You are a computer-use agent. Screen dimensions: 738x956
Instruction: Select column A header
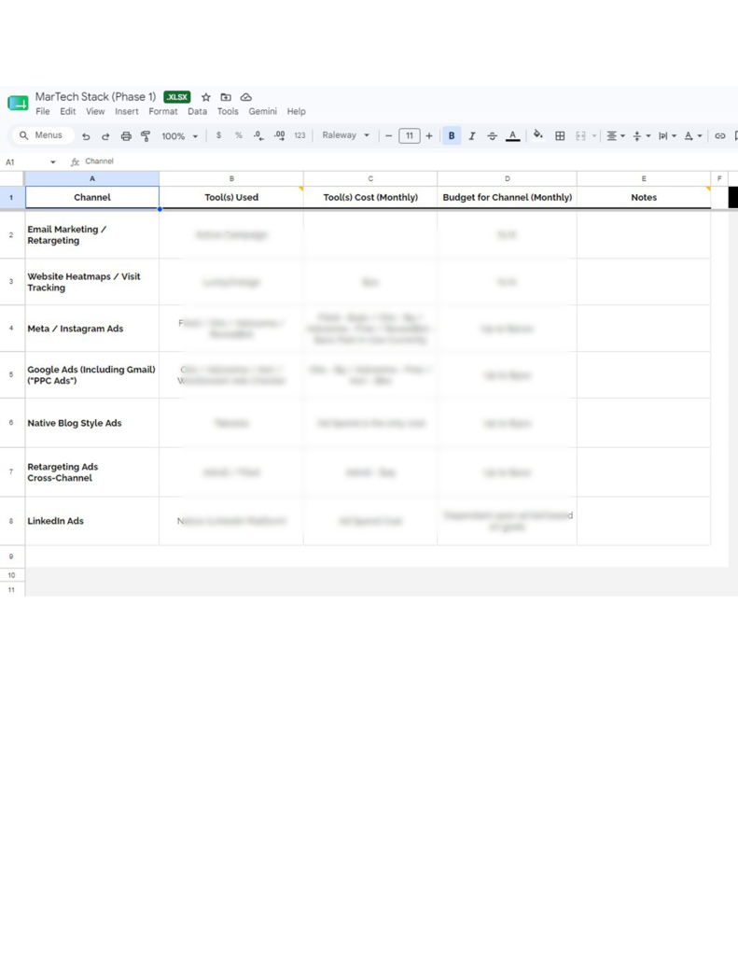coord(92,178)
